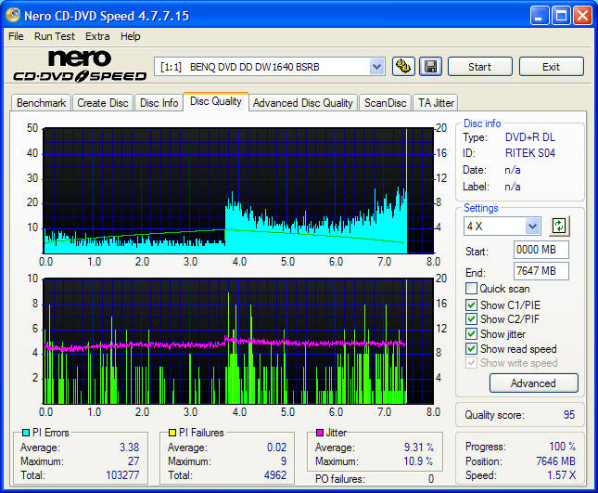Open the BENQ drive selection dropdown
The width and height of the screenshot is (598, 493).
(376, 67)
